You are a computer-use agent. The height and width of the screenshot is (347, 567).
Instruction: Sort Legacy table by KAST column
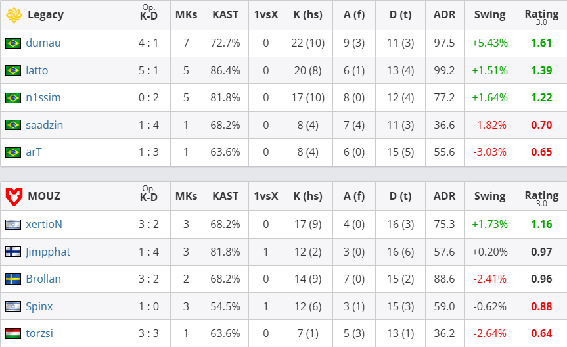tap(225, 15)
